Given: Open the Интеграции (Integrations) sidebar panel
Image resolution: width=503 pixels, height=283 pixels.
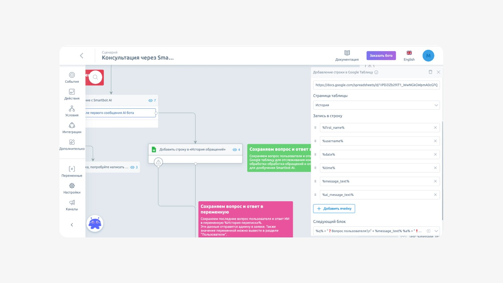Looking at the screenshot, I should (x=72, y=128).
